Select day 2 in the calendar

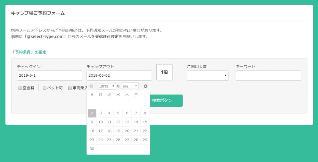tap(92, 113)
